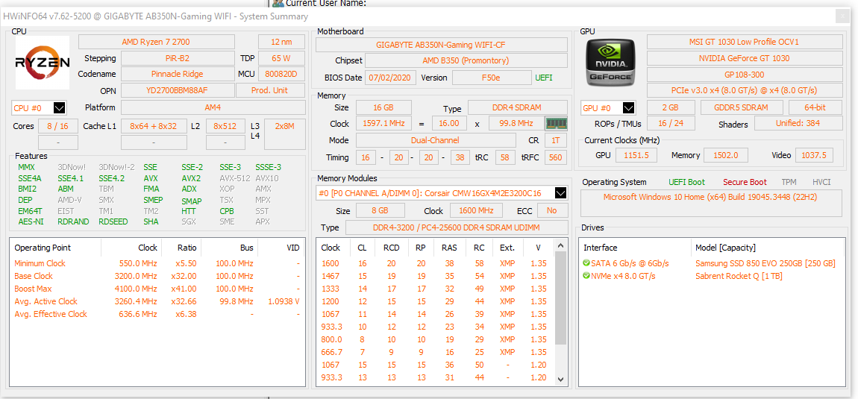Select the Boost Max operating point row

pos(157,289)
